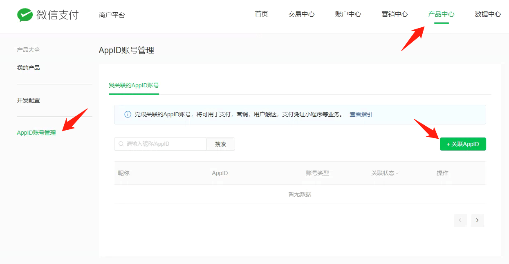Screen dimensions: 509x264
Task: Switch to 账户中心 in top navigation
Action: (x=348, y=14)
